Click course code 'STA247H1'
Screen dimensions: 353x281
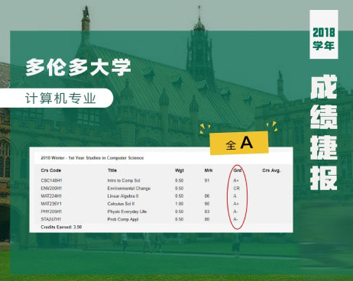tap(51, 219)
